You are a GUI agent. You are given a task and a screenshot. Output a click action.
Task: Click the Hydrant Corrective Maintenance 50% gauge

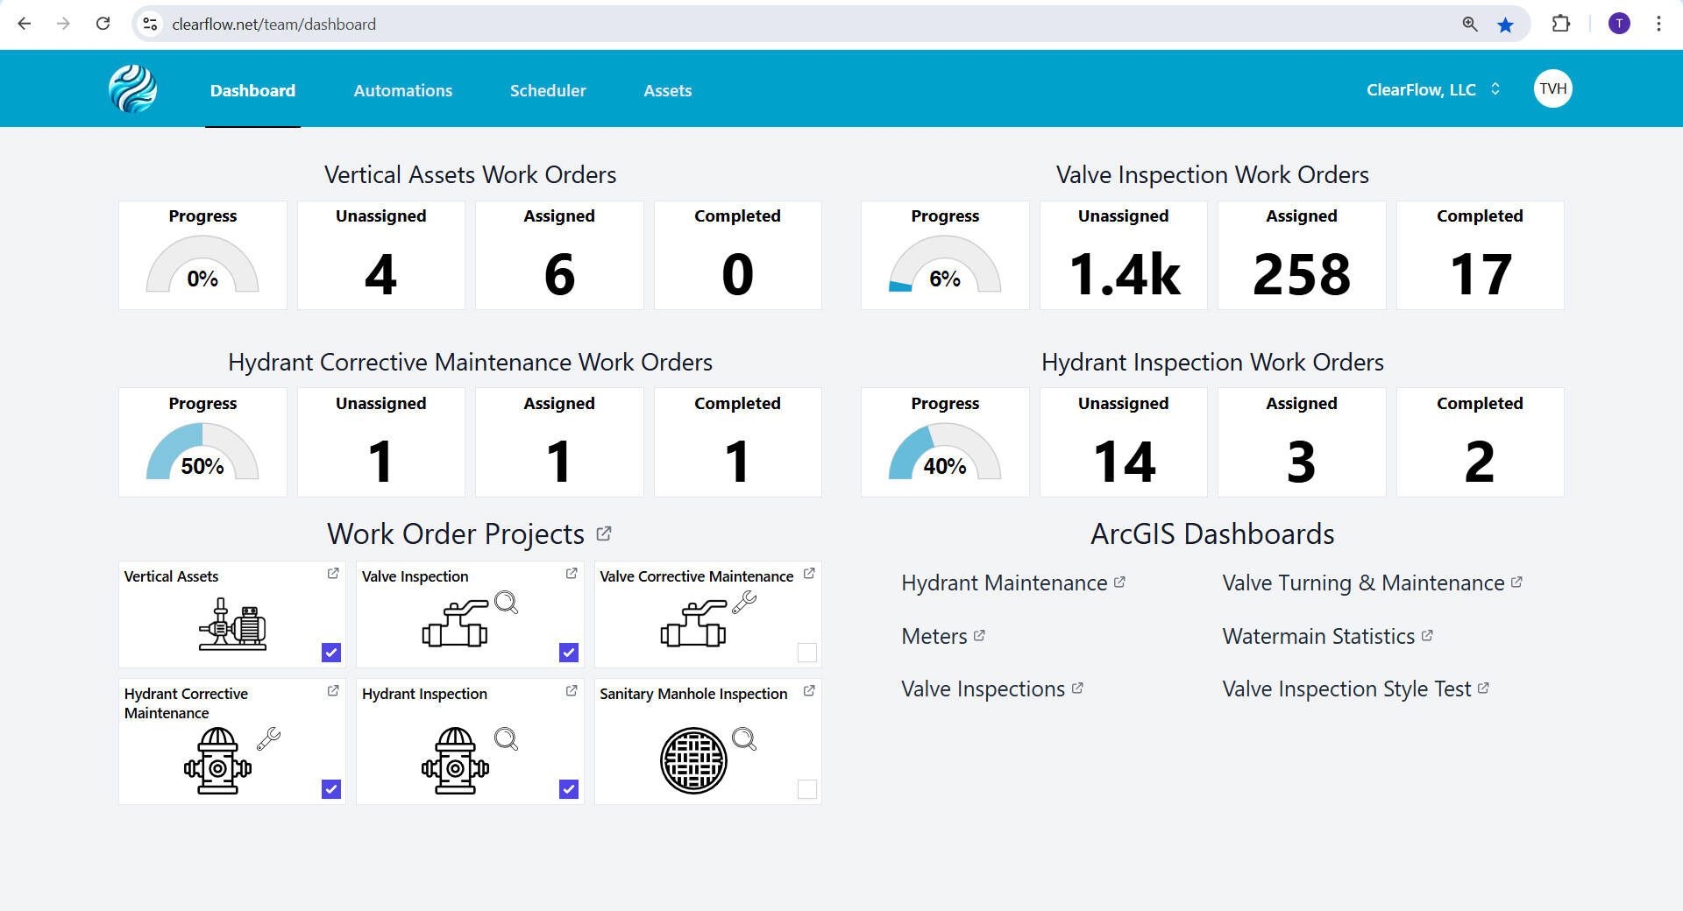click(x=202, y=452)
